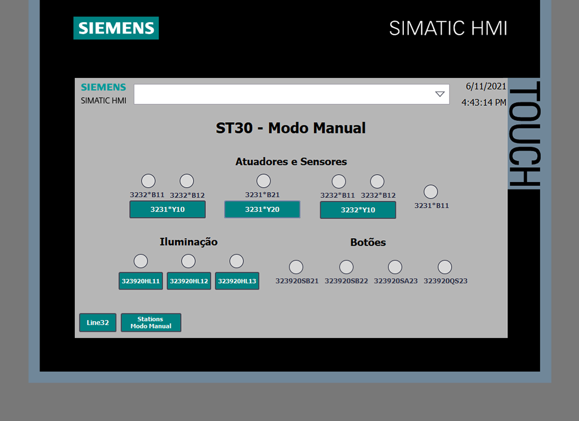Screen dimensions: 579x421
Task: Click the 323920SA23 status indicator circle
Action: [395, 267]
